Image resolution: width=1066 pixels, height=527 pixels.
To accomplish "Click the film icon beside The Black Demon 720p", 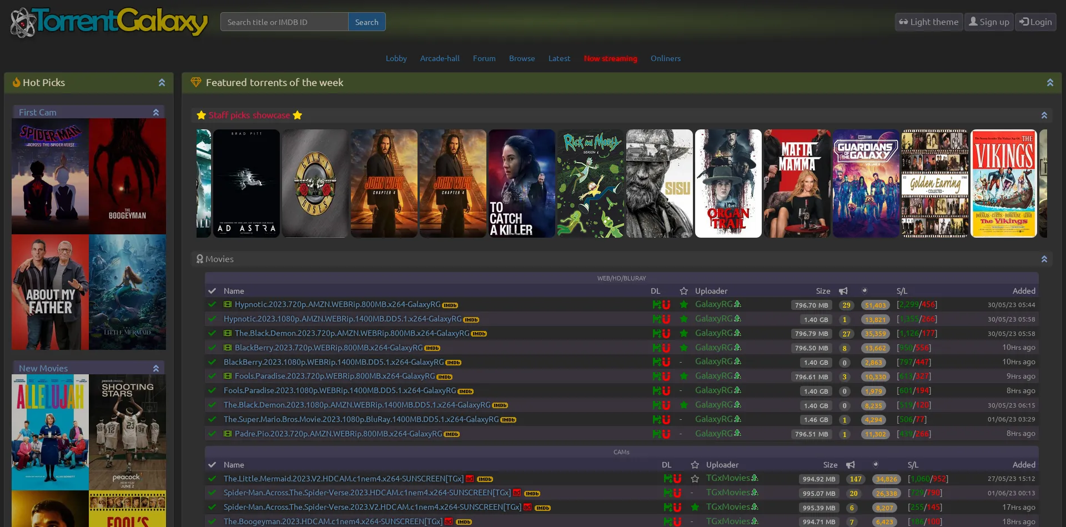I will [228, 333].
